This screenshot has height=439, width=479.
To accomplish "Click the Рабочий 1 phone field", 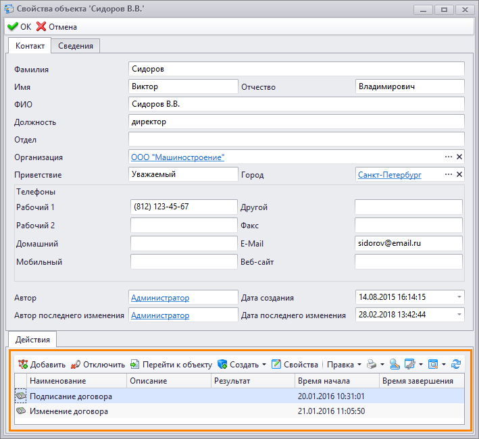I will coord(184,207).
